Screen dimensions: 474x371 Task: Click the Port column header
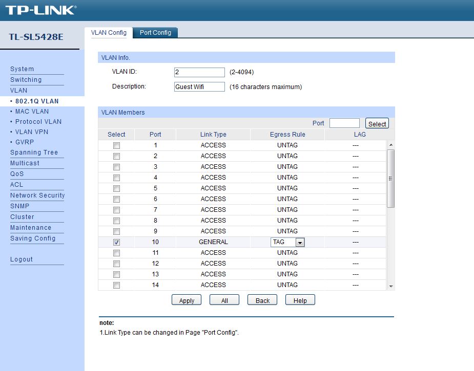pos(155,135)
